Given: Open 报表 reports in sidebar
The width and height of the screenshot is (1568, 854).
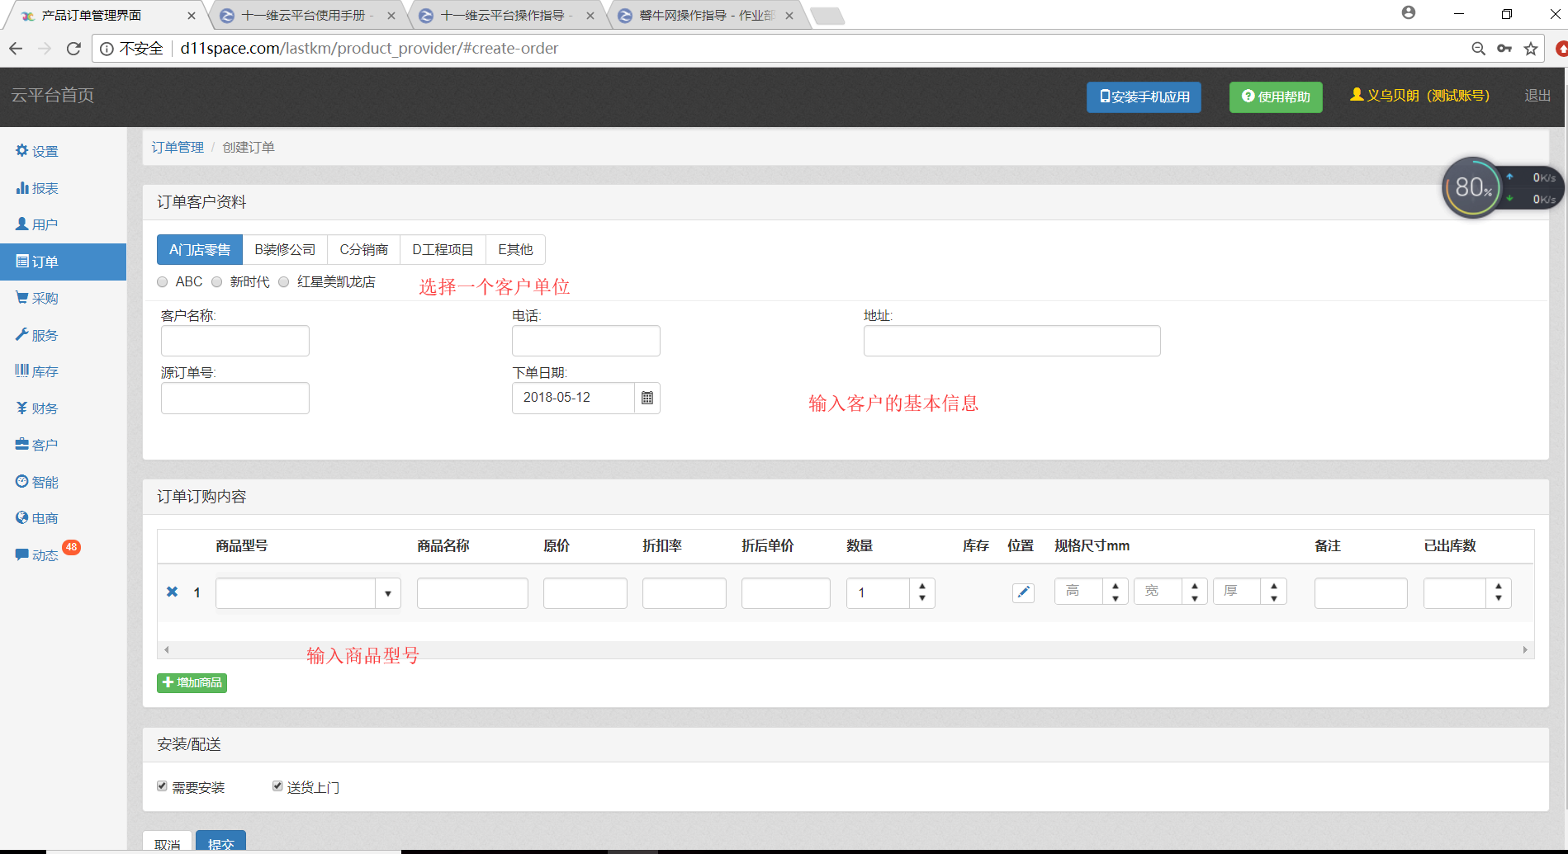Looking at the screenshot, I should [37, 188].
